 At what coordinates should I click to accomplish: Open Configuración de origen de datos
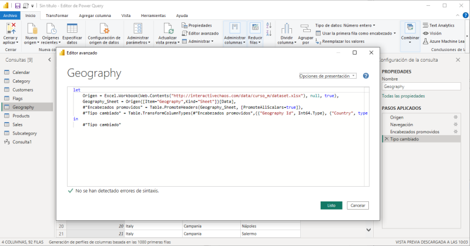[104, 29]
